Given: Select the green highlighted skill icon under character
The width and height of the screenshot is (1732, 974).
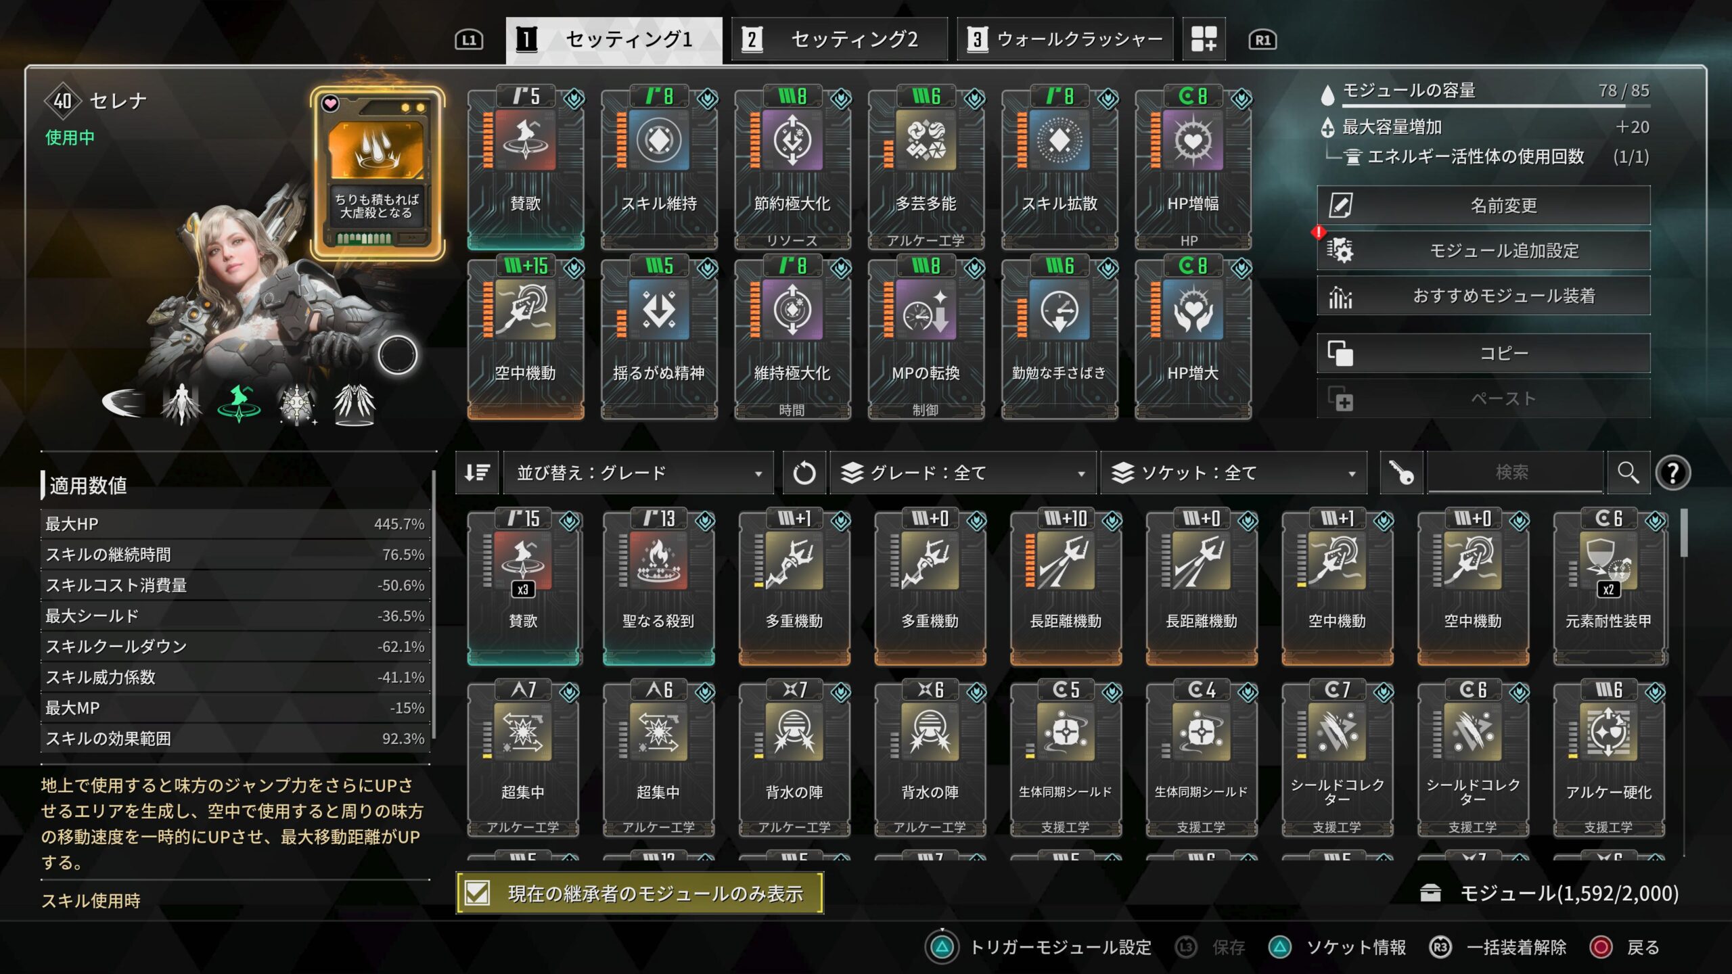Looking at the screenshot, I should pos(239,403).
